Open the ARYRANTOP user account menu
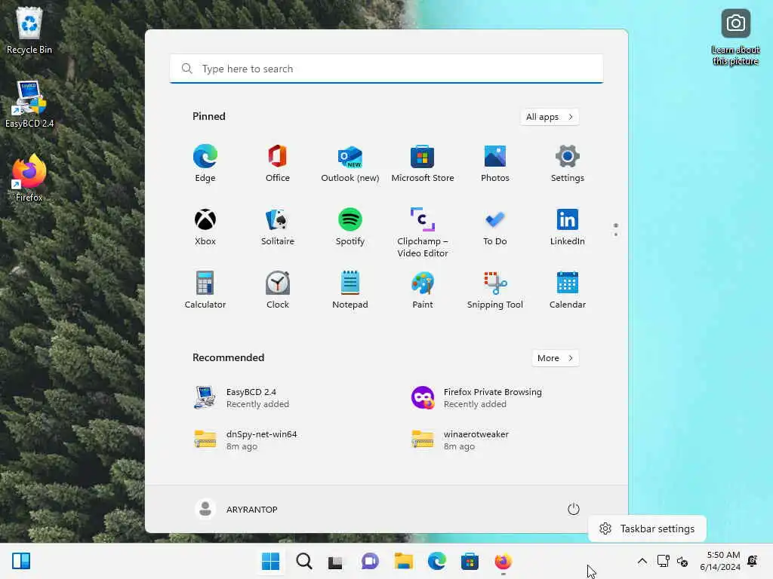 click(x=236, y=509)
